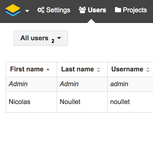
Task: Click the stacked layers app logo
Action: [13, 10]
